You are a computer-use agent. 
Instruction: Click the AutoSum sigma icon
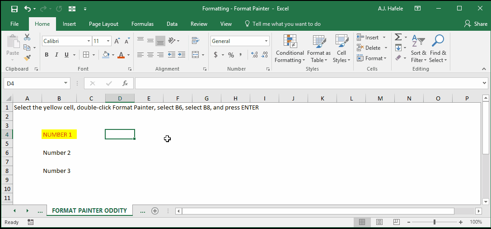[x=398, y=37]
